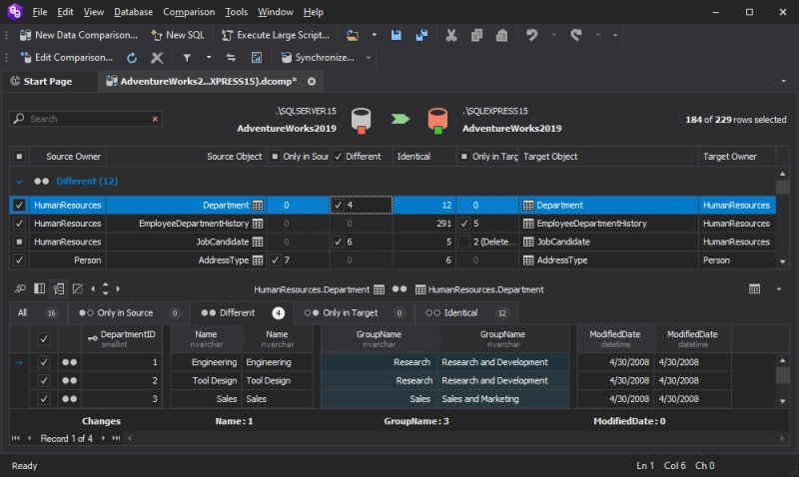Click the Copy icon in toolbar
This screenshot has width=799, height=477.
(476, 35)
